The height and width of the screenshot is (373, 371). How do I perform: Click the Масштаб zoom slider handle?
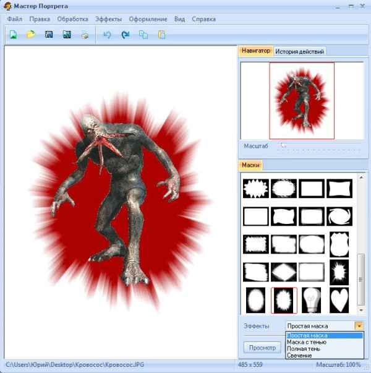click(283, 146)
